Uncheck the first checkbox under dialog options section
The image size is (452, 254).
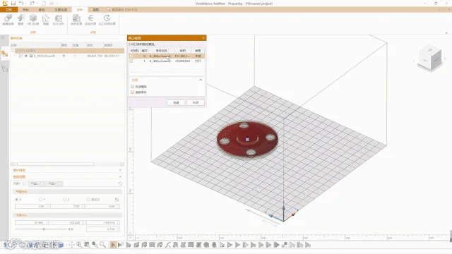133,86
